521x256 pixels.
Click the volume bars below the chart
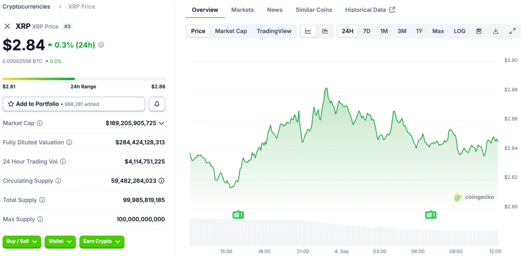(x=344, y=232)
